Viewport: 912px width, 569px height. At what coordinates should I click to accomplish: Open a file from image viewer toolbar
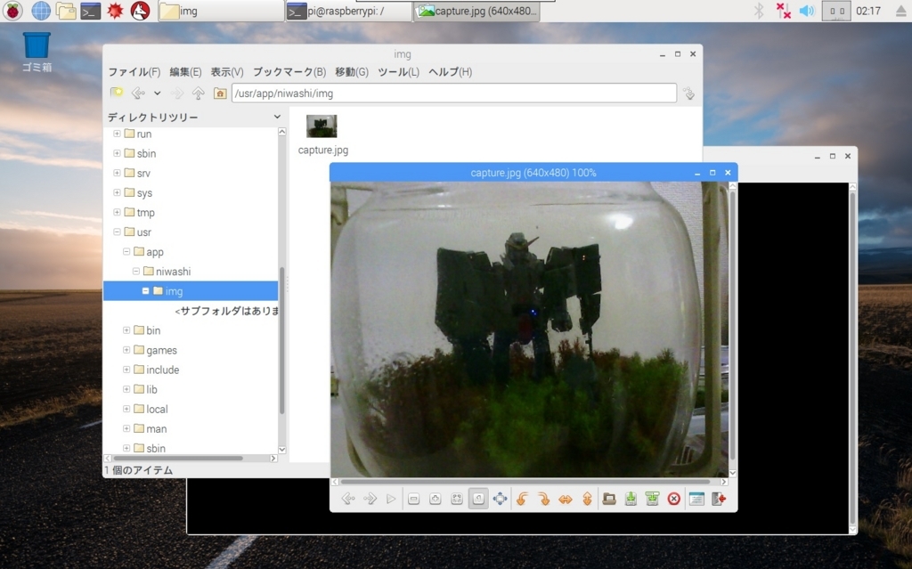click(609, 499)
